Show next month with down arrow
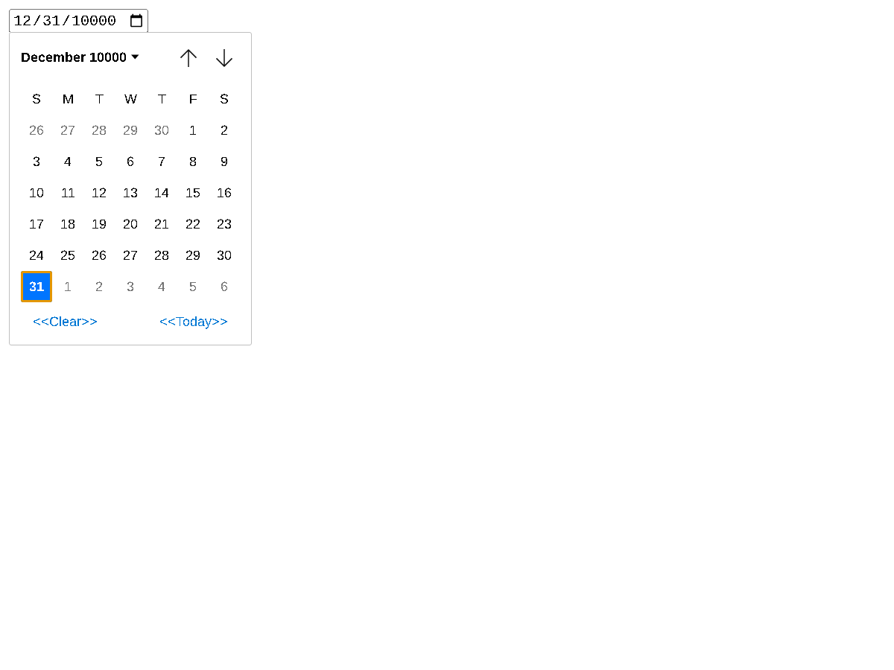This screenshot has height=670, width=894. pos(224,57)
